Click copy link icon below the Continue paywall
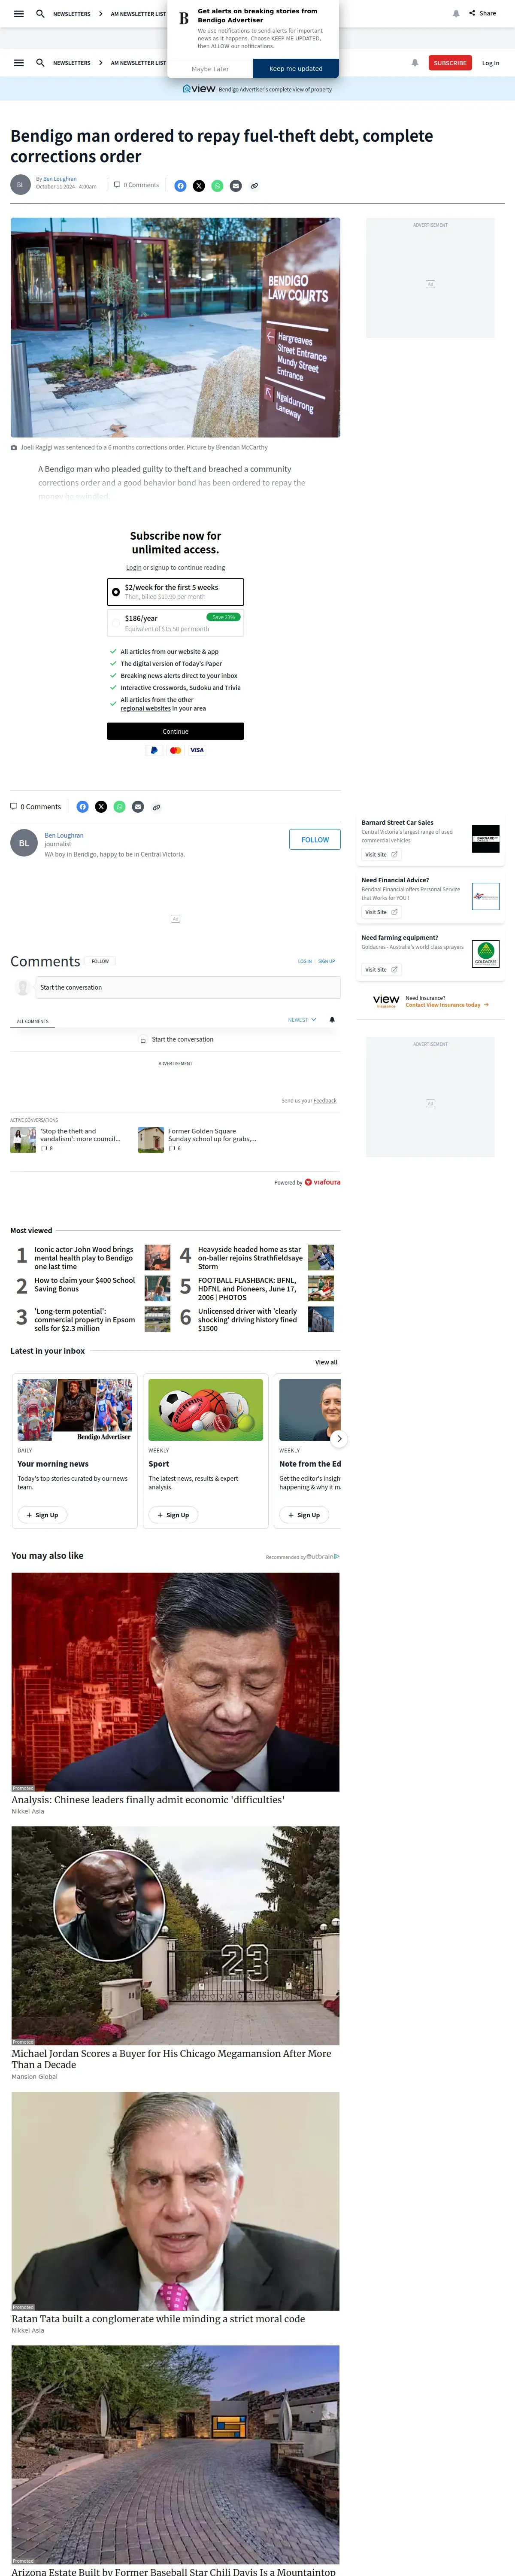The image size is (515, 2576). [x=156, y=807]
